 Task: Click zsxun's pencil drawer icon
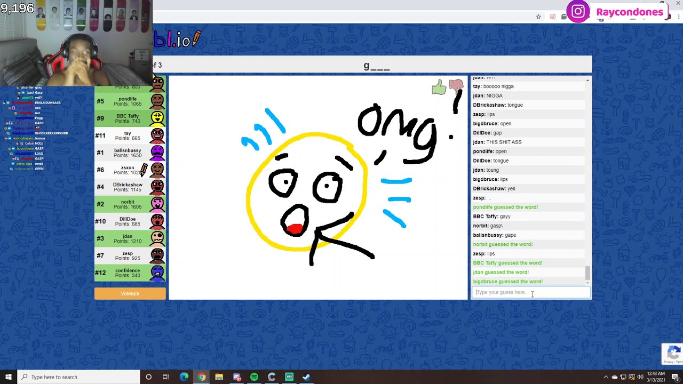(x=144, y=170)
